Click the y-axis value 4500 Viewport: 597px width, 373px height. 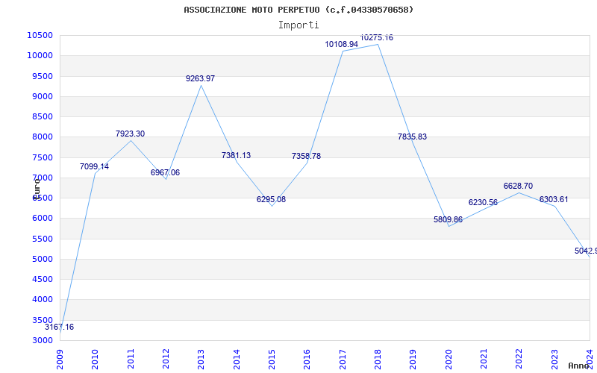(42, 279)
